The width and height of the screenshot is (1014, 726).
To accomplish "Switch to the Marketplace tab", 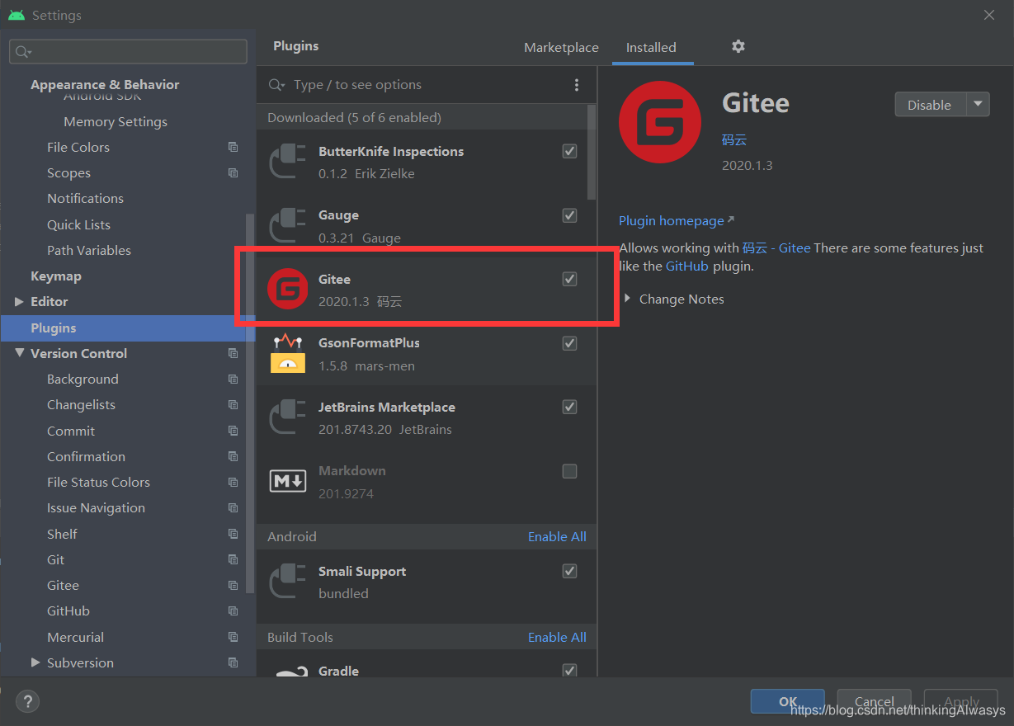I will 561,47.
